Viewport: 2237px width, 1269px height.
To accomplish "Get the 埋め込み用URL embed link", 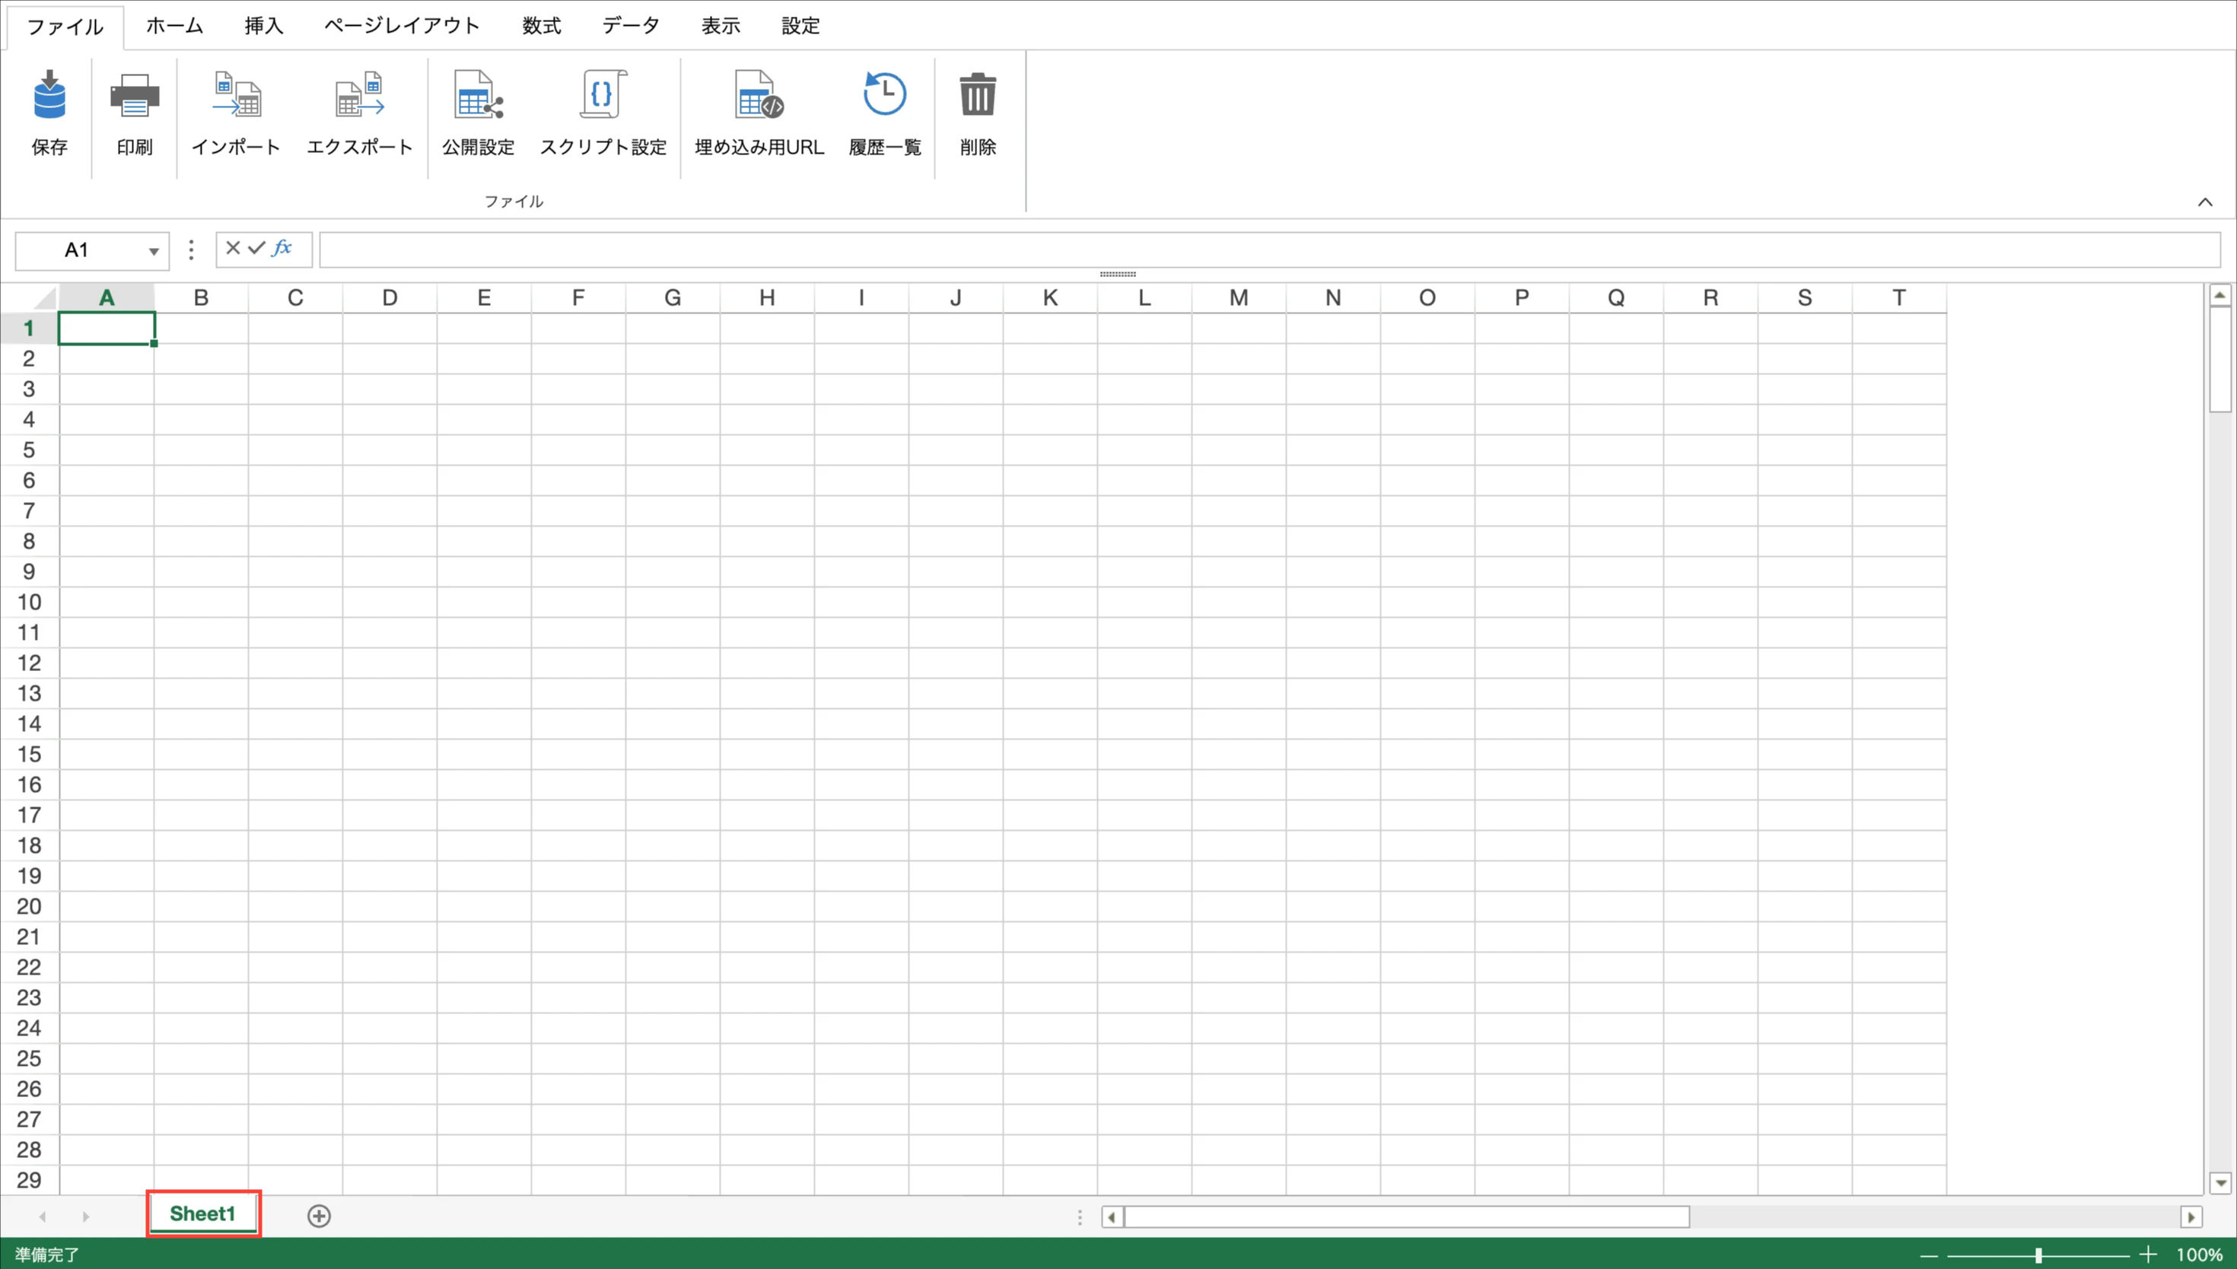I will coord(759,95).
